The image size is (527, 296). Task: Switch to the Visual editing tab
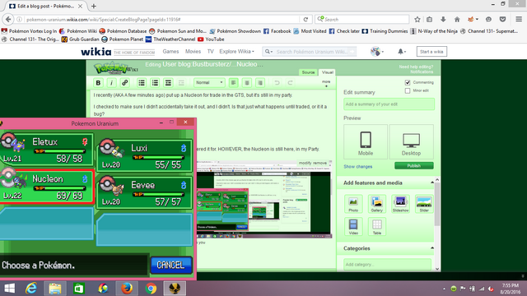click(327, 72)
